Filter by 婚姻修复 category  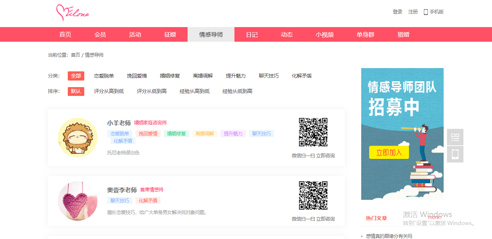click(x=170, y=76)
